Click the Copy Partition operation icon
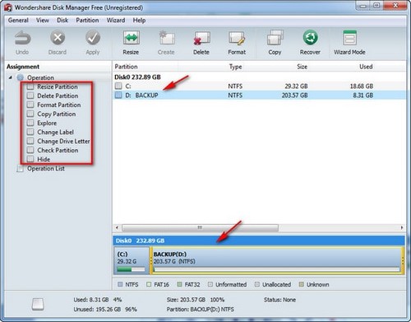The height and width of the screenshot is (322, 411). tap(30, 114)
